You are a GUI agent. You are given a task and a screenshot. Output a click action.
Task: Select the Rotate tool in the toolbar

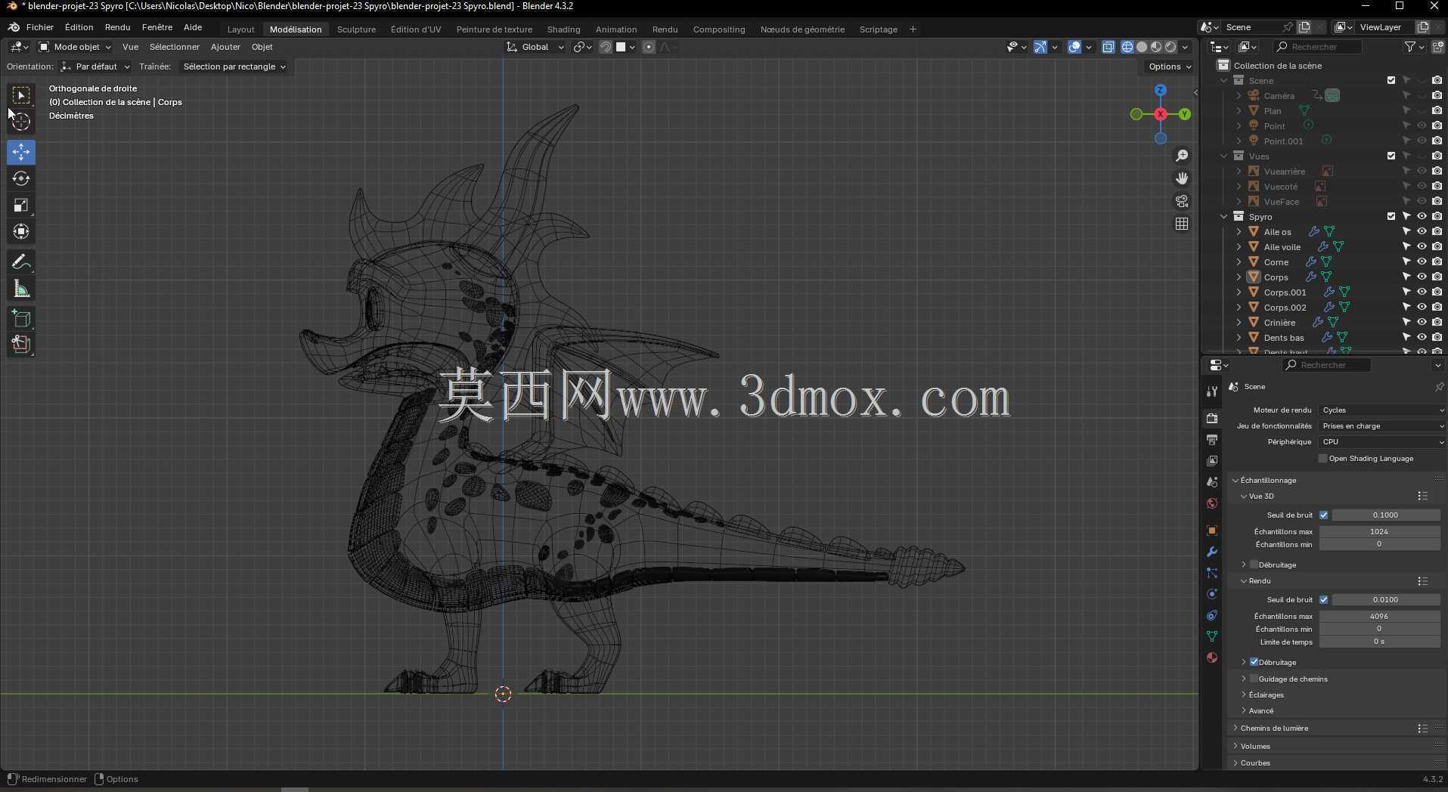(21, 178)
